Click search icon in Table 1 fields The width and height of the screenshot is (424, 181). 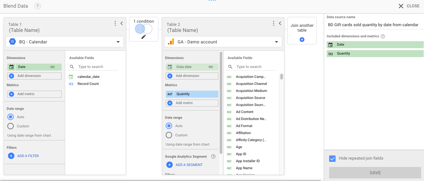point(72,67)
